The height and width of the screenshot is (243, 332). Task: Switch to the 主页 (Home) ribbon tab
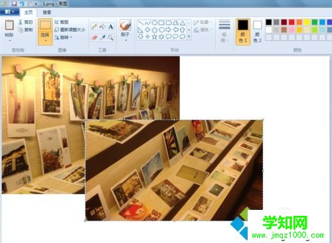(x=29, y=13)
